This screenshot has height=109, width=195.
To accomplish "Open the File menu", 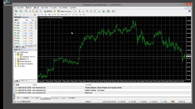I will [x=20, y=8].
